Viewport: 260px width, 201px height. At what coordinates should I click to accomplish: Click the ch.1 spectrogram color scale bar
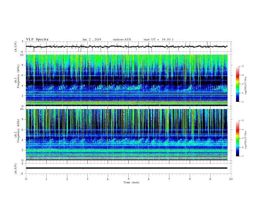click(x=237, y=84)
